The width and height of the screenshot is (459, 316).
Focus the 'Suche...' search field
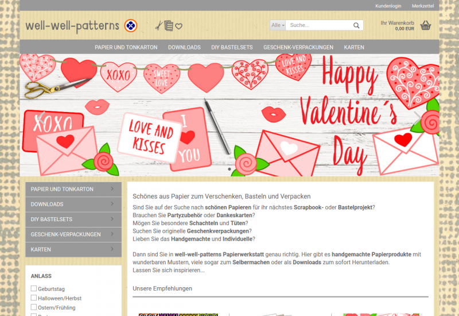318,25
